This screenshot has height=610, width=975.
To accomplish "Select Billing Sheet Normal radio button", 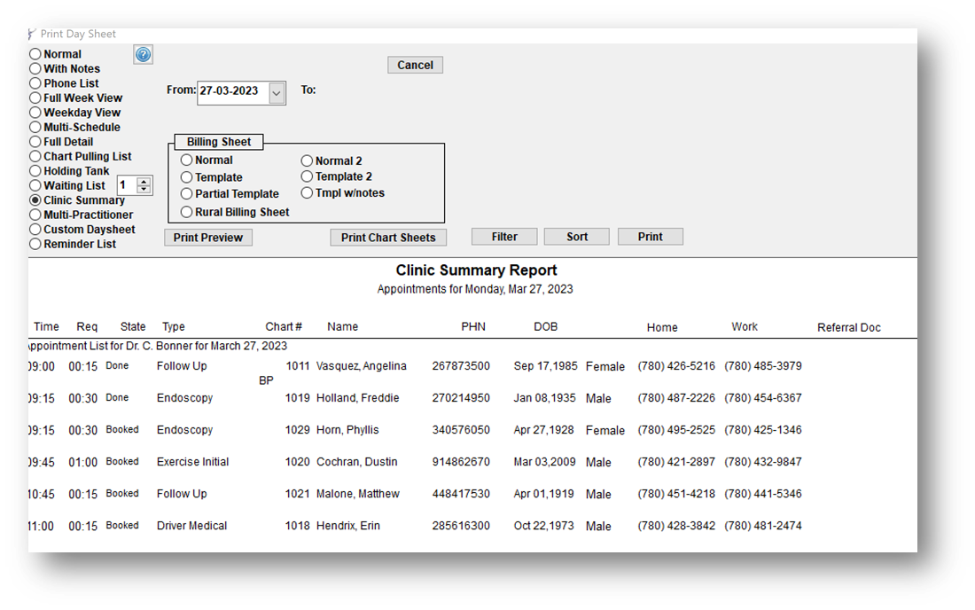I will point(186,160).
